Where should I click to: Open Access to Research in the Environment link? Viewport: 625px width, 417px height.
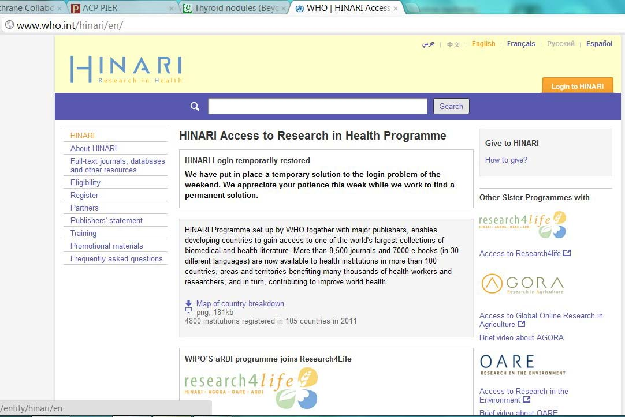[x=524, y=396]
